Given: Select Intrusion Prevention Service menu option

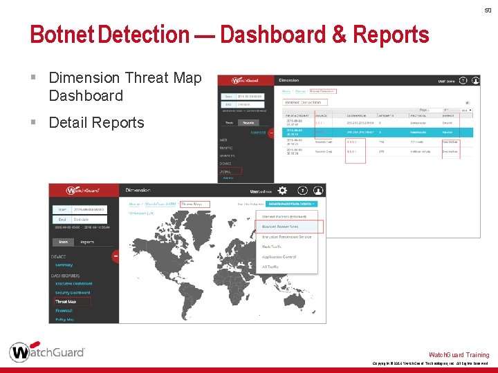Looking at the screenshot, I should [286, 237].
